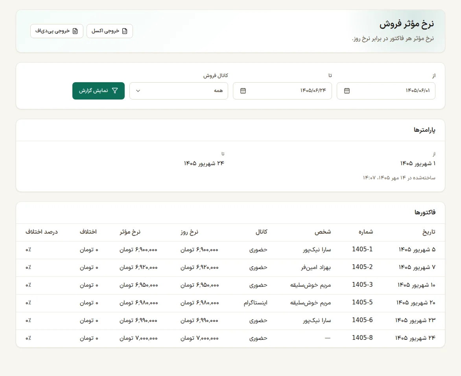
Task: Click the generated timestamp ساخته‌شده در ۱۴ مهر
Action: [x=399, y=178]
